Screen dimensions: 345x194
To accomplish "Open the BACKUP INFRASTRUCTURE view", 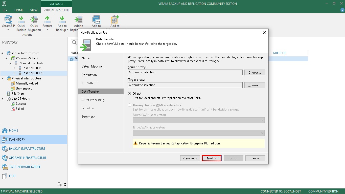I will tap(34, 149).
